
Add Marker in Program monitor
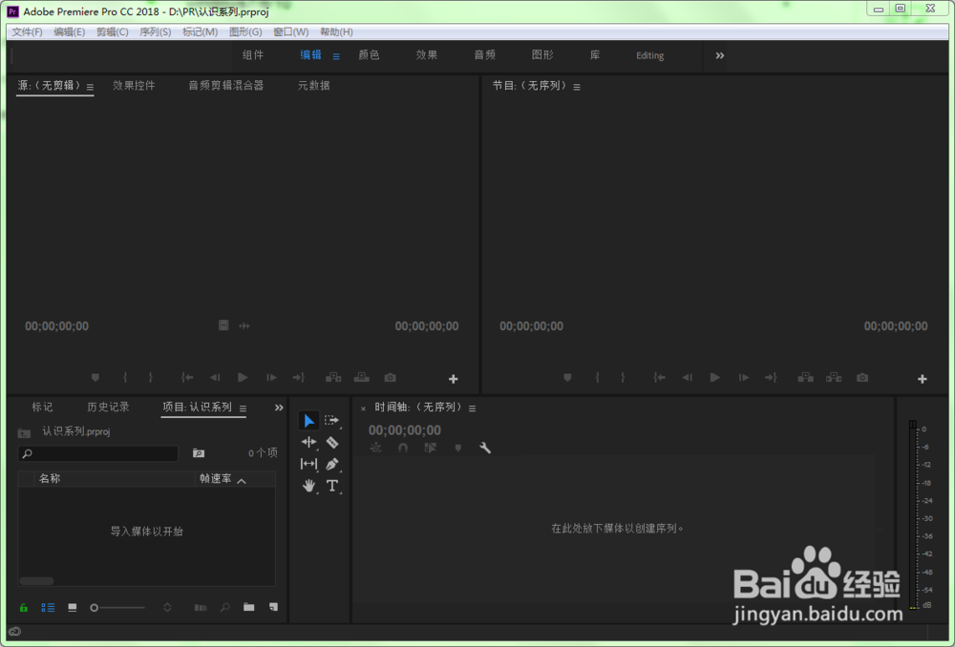[x=567, y=377]
